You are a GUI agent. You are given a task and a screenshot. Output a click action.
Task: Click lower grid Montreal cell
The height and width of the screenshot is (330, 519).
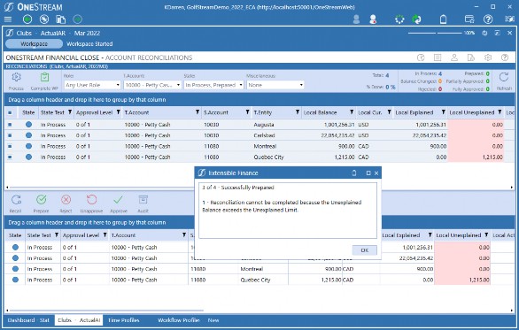tap(252, 269)
